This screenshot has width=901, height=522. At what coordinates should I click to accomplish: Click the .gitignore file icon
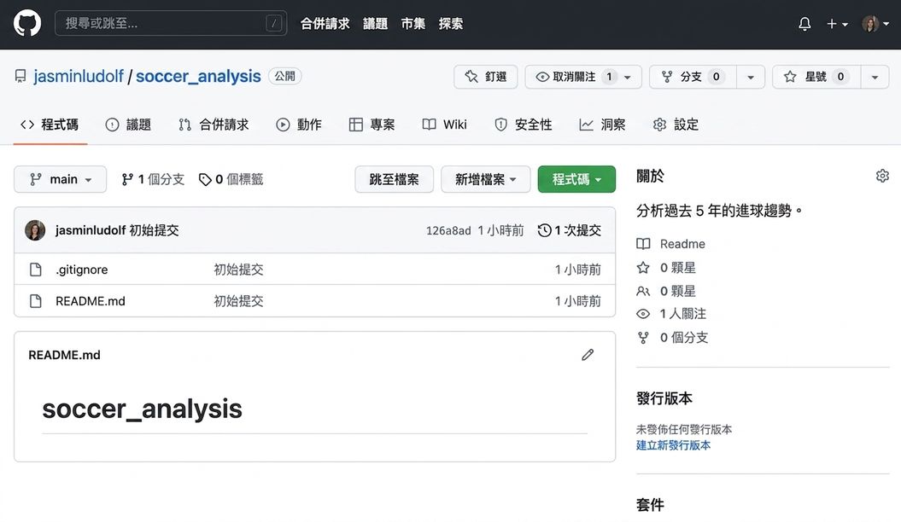pos(36,270)
